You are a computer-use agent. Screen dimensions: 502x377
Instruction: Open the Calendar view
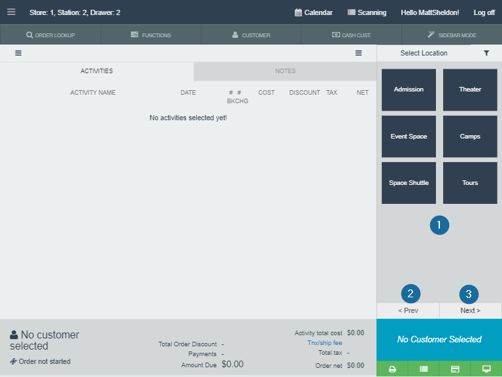click(314, 12)
